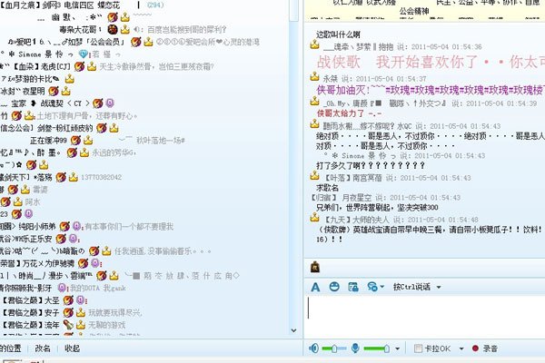The width and height of the screenshot is (545, 363).
Task: Click chat message 这歌叫什么啊
Action: point(338,34)
